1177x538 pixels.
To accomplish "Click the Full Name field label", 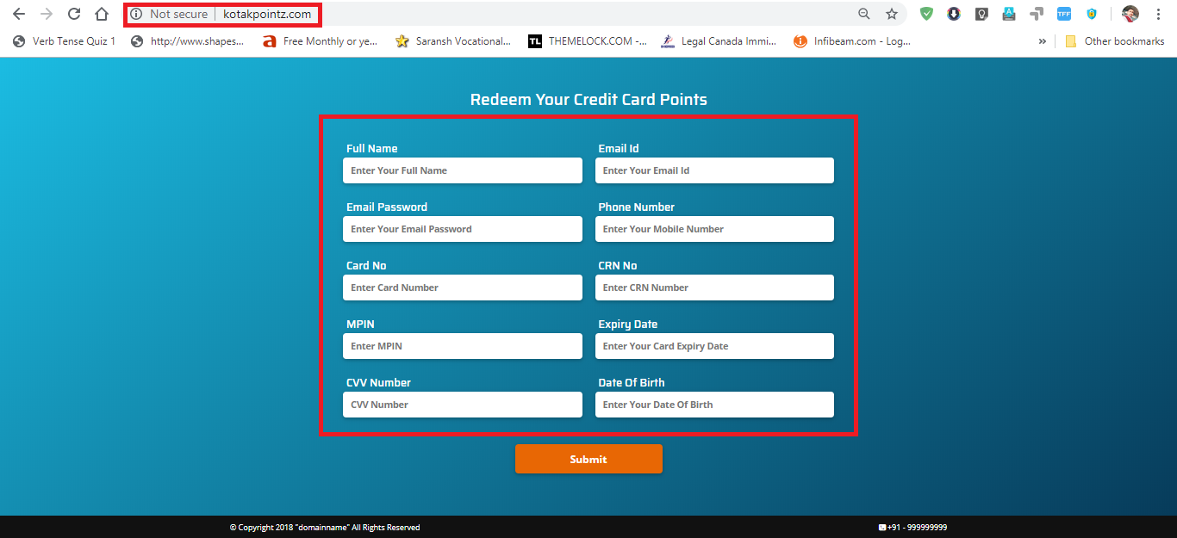I will [x=372, y=148].
